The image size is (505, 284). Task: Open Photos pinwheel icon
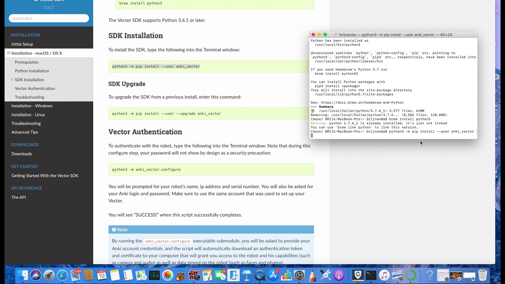point(168,275)
